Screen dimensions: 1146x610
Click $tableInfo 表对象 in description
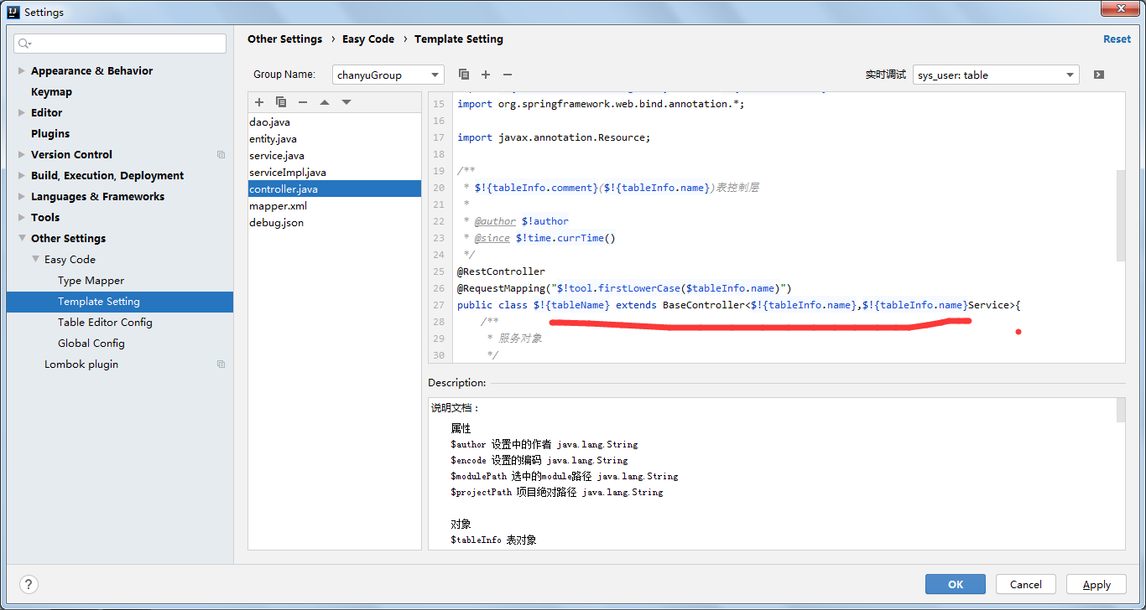[x=493, y=540]
